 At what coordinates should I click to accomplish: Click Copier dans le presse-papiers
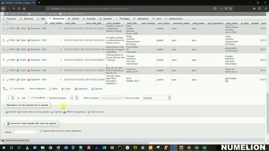(34, 112)
